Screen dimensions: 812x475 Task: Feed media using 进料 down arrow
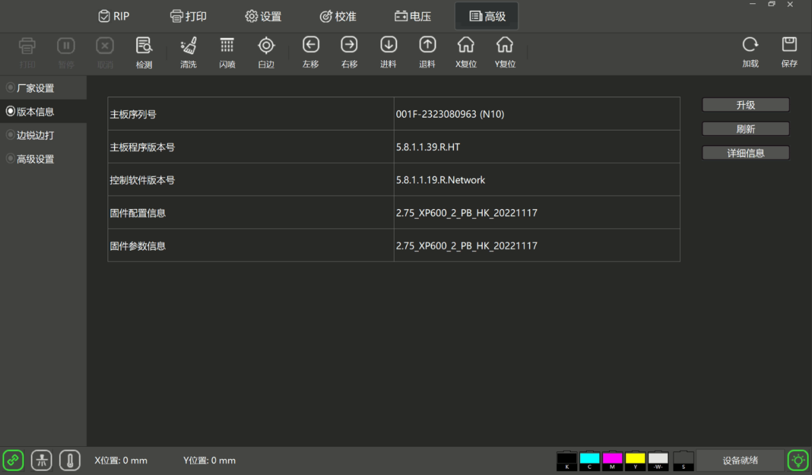[389, 45]
